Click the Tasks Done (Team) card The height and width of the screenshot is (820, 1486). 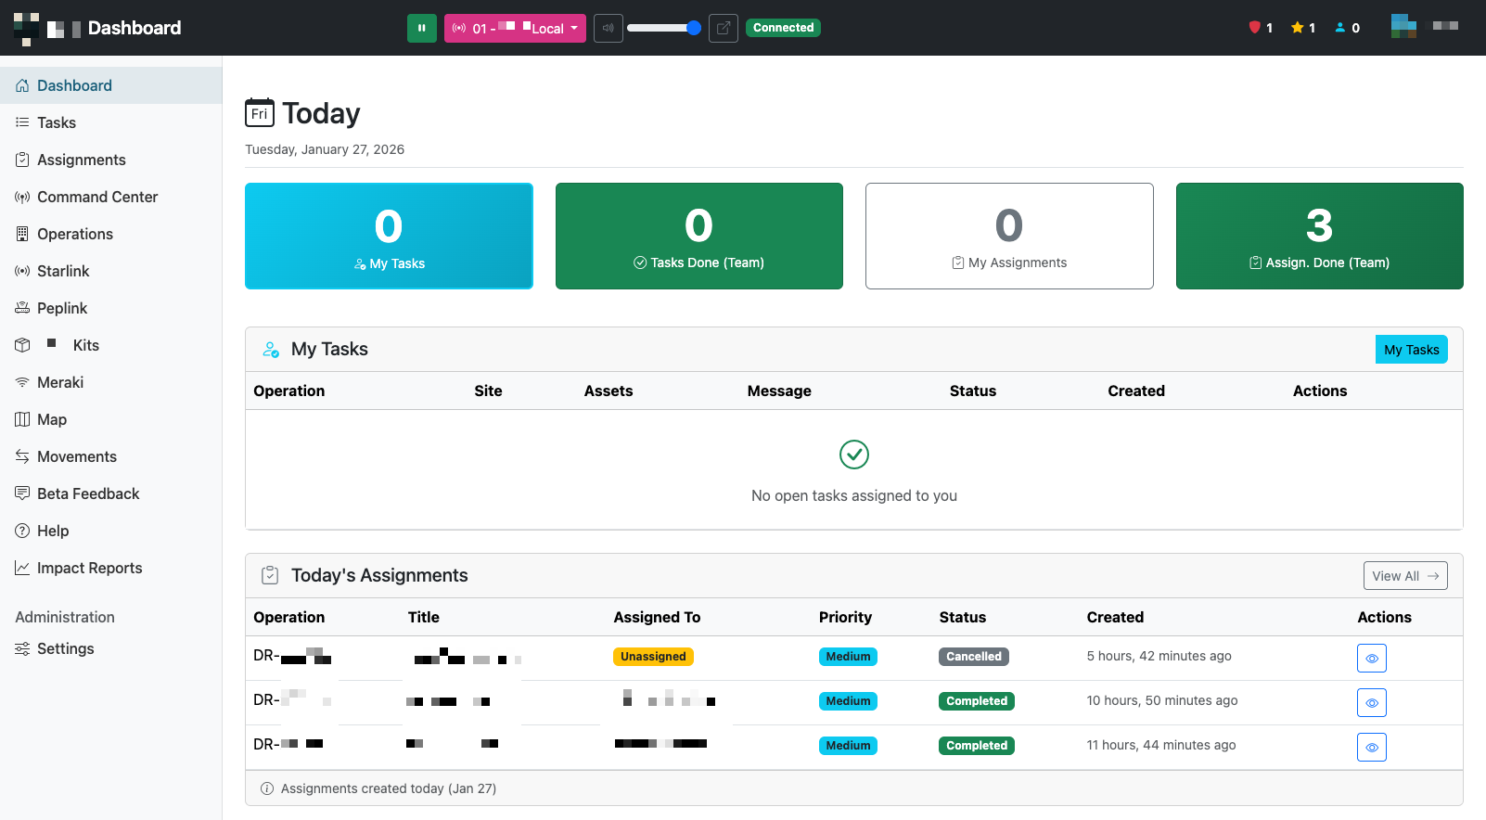[699, 236]
